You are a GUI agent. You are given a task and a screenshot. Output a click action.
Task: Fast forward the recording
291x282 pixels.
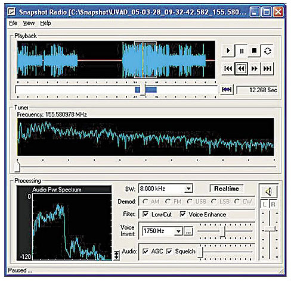[254, 68]
